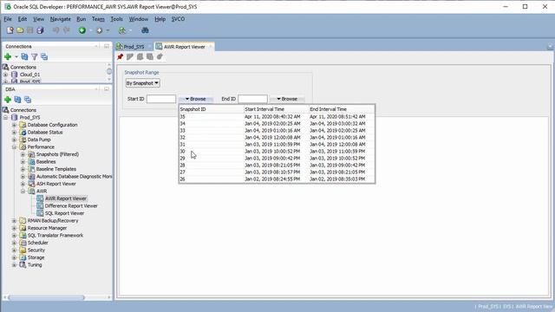
Task: Click the DBA panel horizontal scrollbar
Action: click(46, 297)
